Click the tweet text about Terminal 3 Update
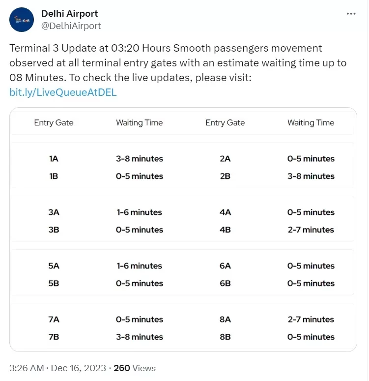The height and width of the screenshot is (381, 369). pyautogui.click(x=178, y=63)
